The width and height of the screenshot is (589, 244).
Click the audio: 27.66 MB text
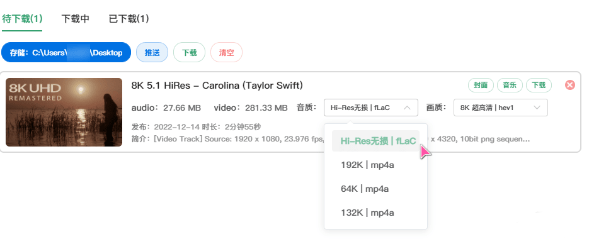(166, 108)
